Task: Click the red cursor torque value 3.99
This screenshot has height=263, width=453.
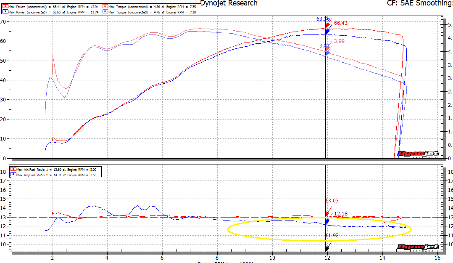Action: coord(339,41)
